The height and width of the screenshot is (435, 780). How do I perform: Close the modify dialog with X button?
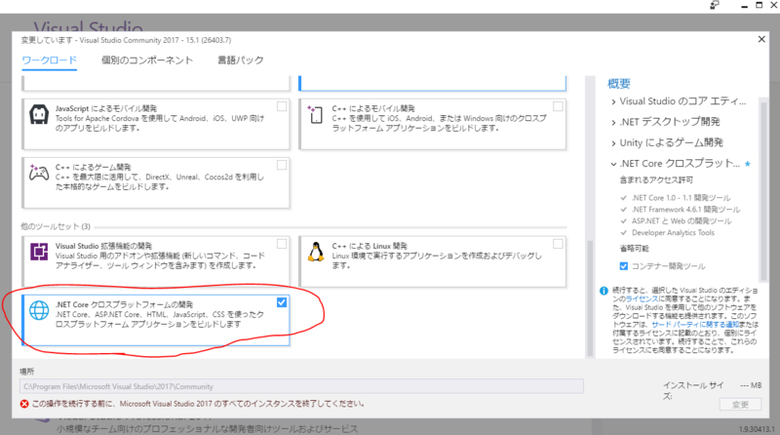pyautogui.click(x=761, y=39)
